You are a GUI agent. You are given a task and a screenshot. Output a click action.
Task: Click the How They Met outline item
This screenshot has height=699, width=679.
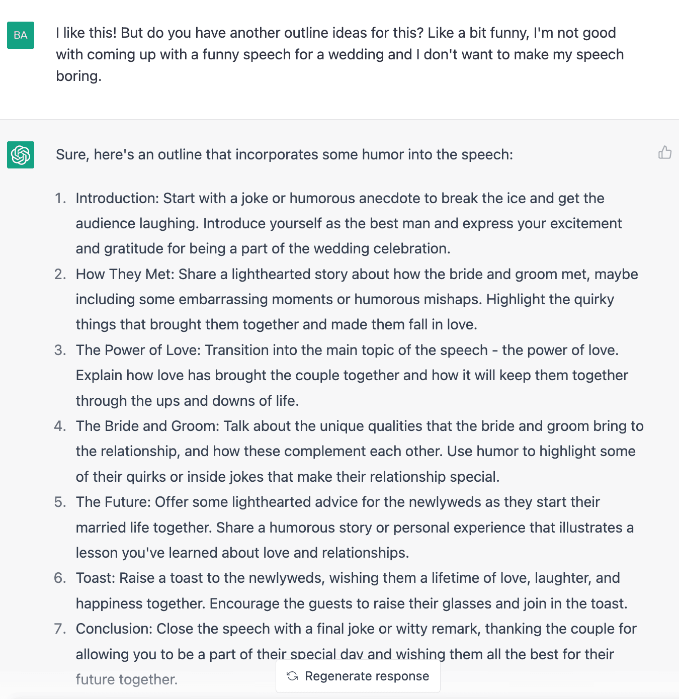[x=356, y=299]
